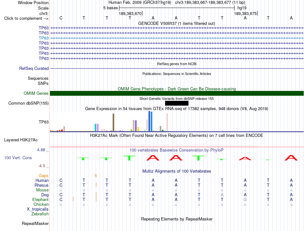
Task: Click the faded A mismatch in Dog row
Action: click(x=222, y=195)
